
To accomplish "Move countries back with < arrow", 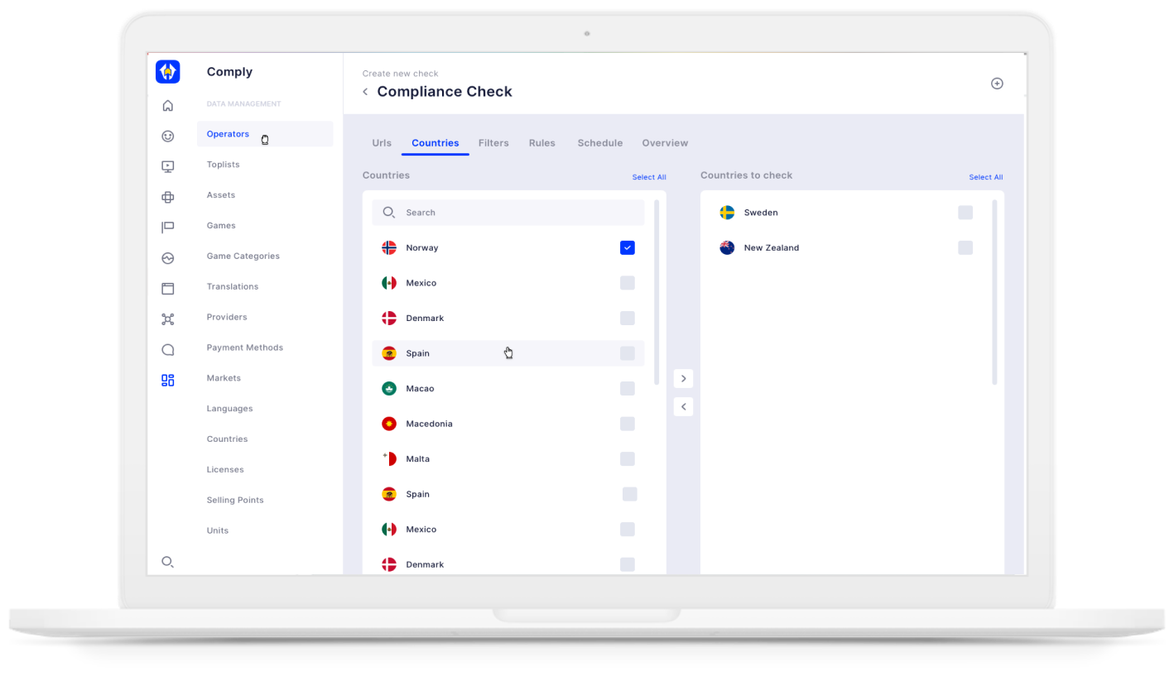I will point(683,406).
